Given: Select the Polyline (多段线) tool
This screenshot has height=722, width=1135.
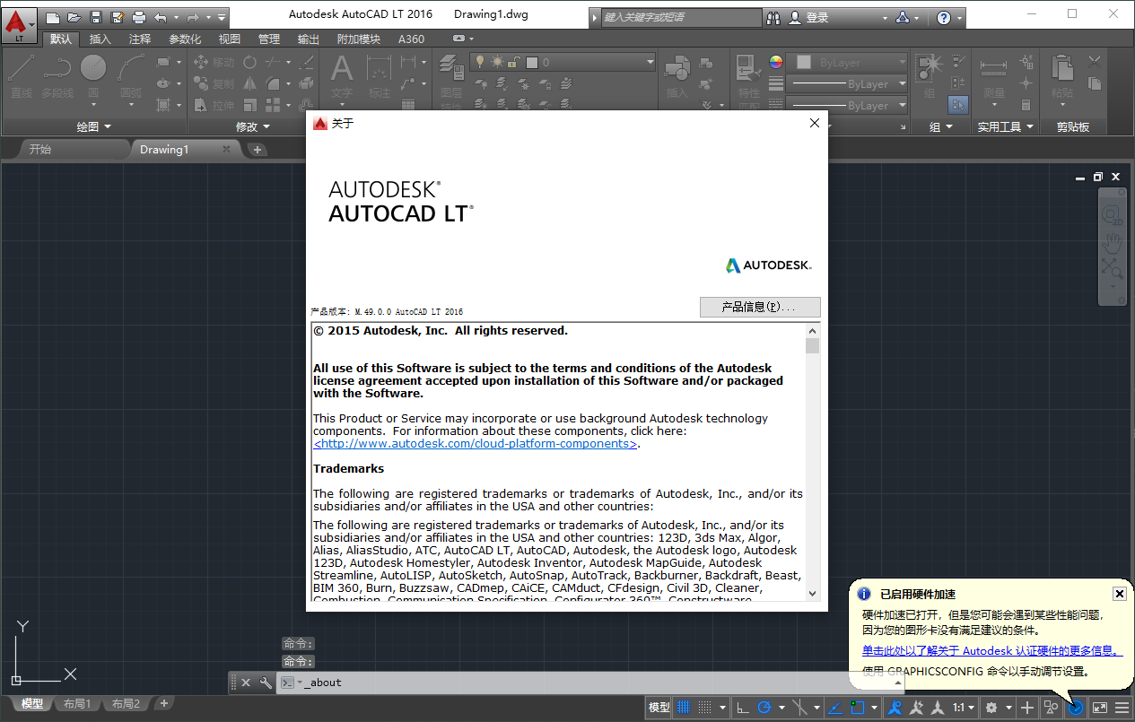Looking at the screenshot, I should (57, 76).
